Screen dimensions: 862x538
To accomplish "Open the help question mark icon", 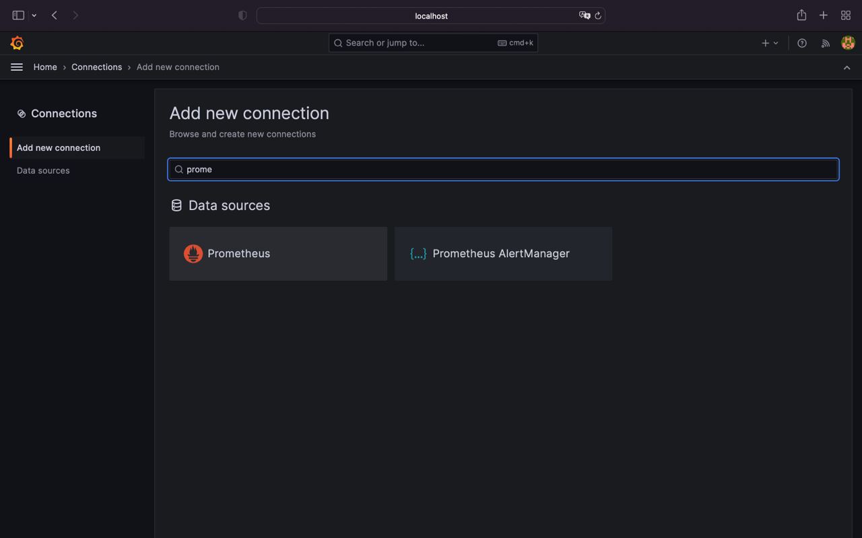I will pyautogui.click(x=802, y=43).
